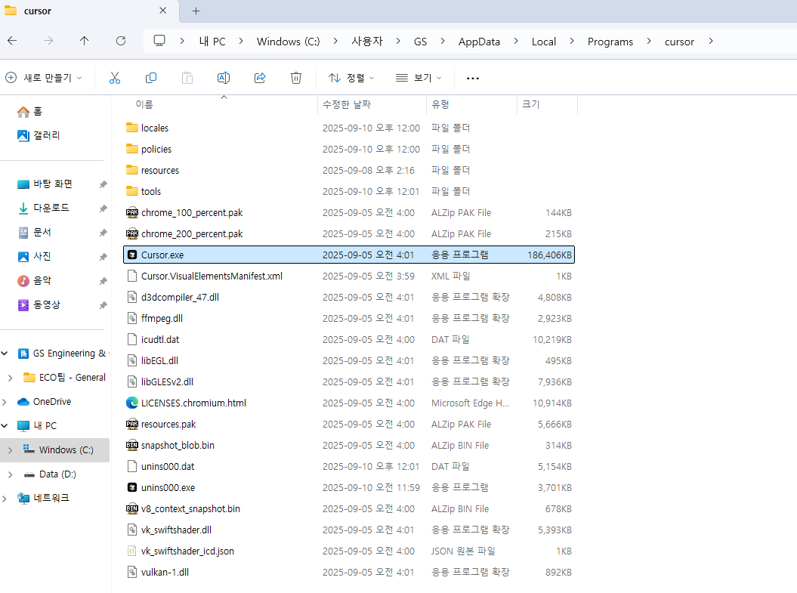Collapse the GS Engineering tree node

[x=5, y=354]
